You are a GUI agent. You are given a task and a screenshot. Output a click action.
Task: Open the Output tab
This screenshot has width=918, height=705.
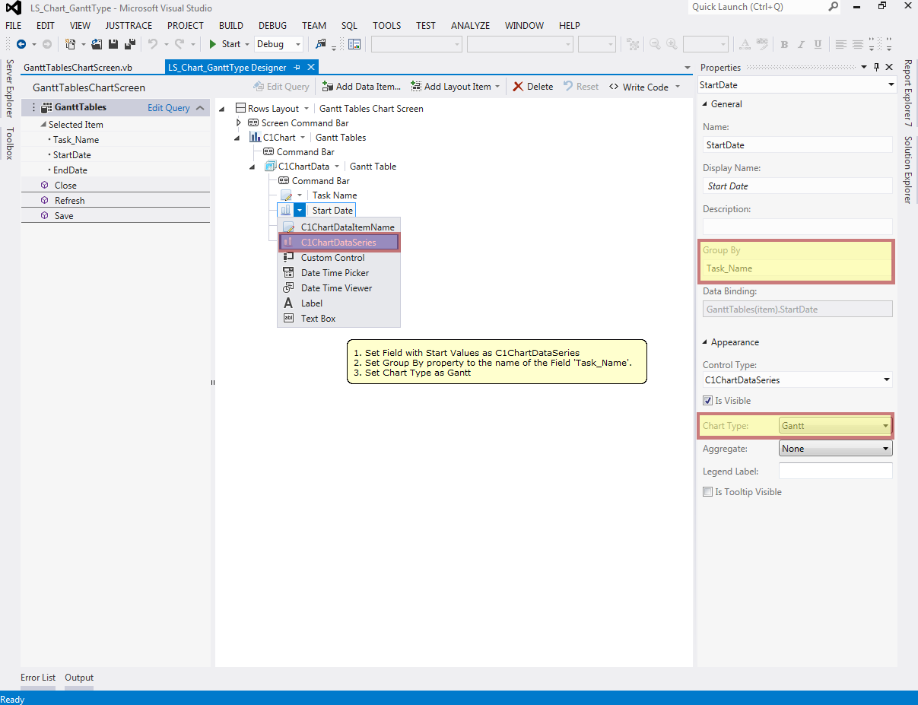pyautogui.click(x=79, y=678)
